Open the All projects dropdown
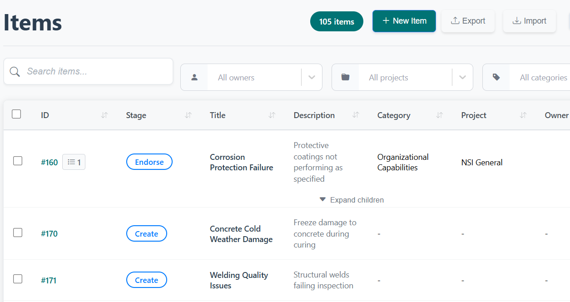Image resolution: width=570 pixels, height=302 pixels. [462, 77]
